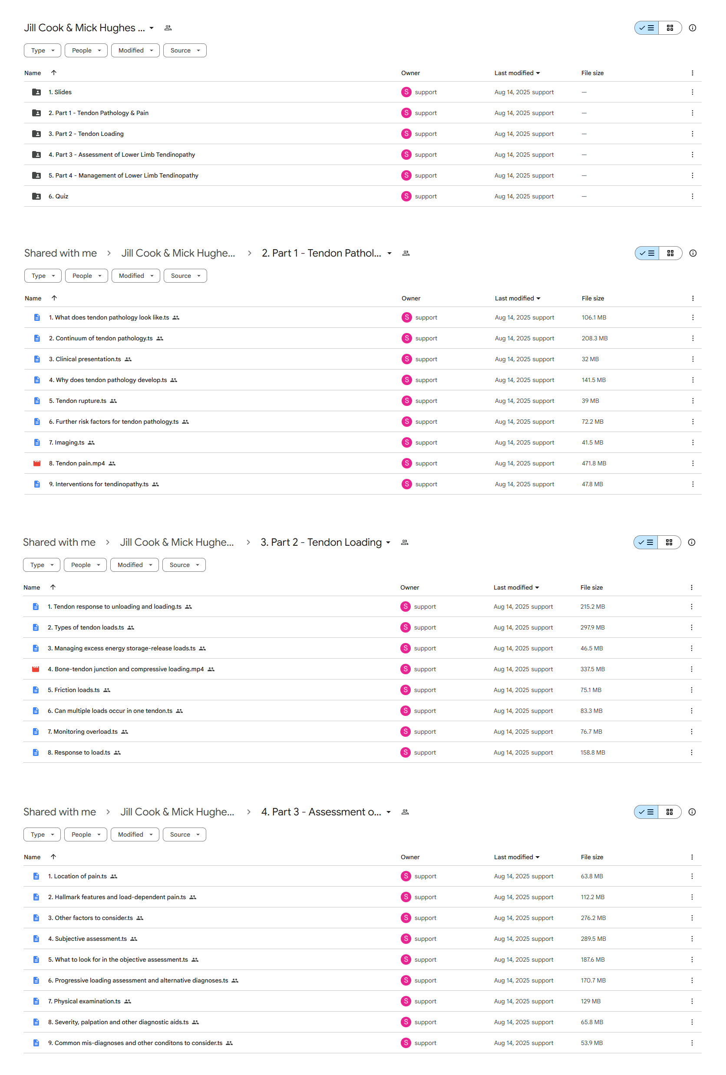Open People filter dropdown in Part 3 view

tap(86, 834)
